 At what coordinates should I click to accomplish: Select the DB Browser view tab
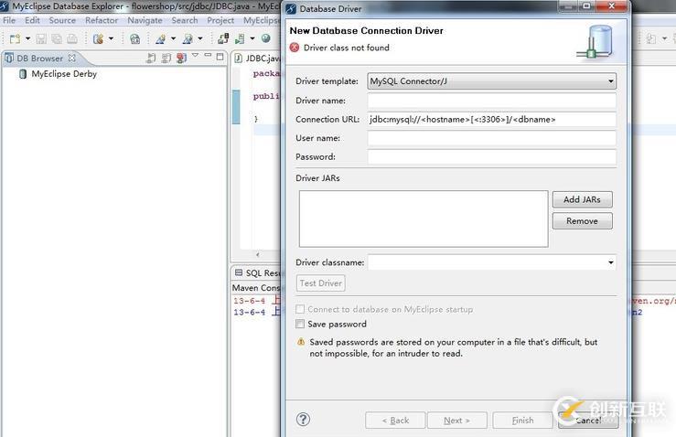pos(39,59)
